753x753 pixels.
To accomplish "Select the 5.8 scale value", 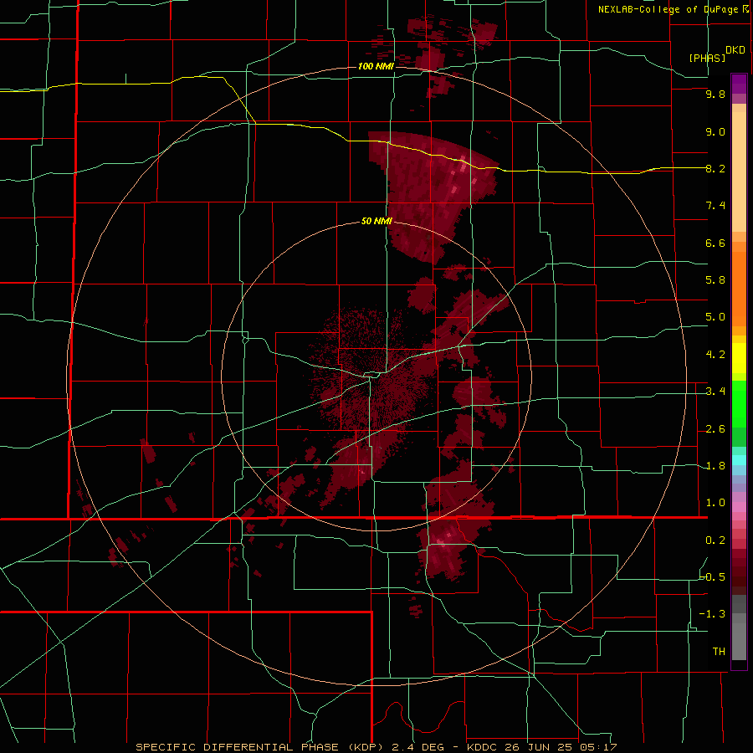I will pyautogui.click(x=715, y=279).
